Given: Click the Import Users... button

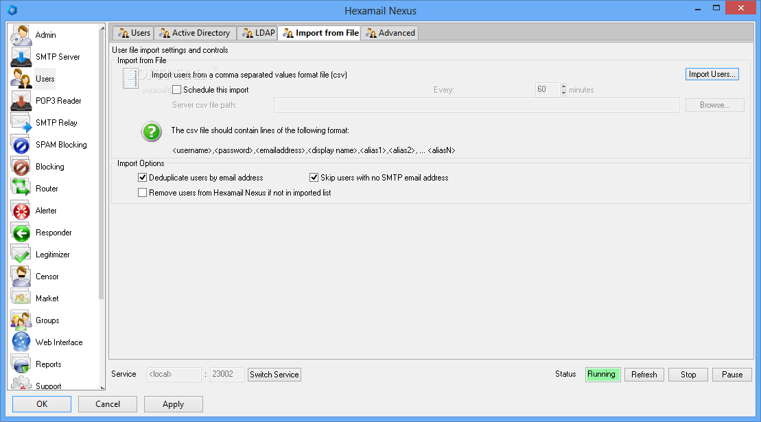Looking at the screenshot, I should click(x=712, y=74).
